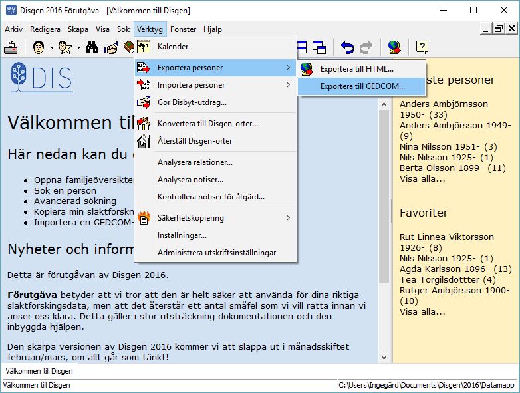The width and height of the screenshot is (520, 393).
Task: Click scrollbar down arrow of welcome page
Action: coord(384,358)
